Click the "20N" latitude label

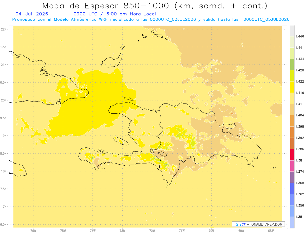tap(4, 100)
